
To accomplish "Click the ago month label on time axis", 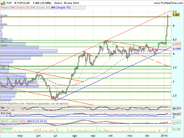I will click(x=75, y=136).
